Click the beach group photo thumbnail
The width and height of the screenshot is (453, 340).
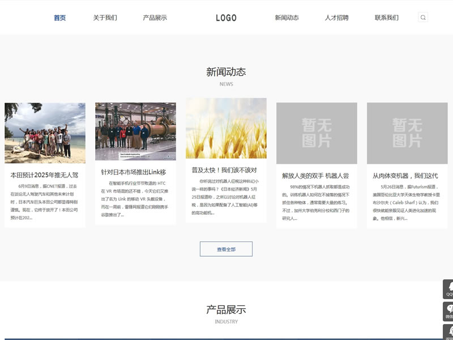point(45,133)
